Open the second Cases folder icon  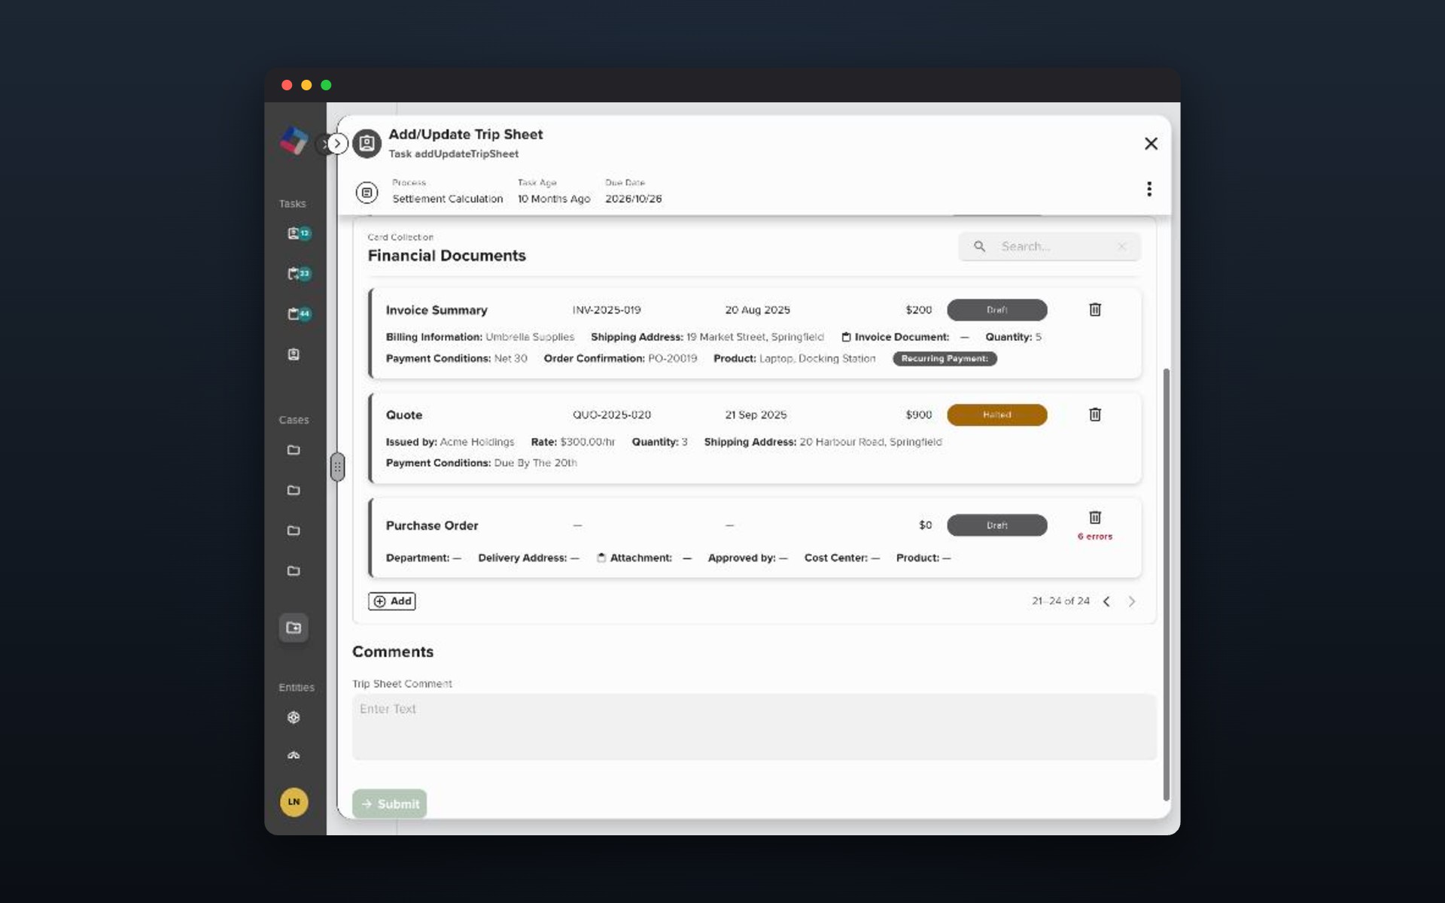(294, 490)
